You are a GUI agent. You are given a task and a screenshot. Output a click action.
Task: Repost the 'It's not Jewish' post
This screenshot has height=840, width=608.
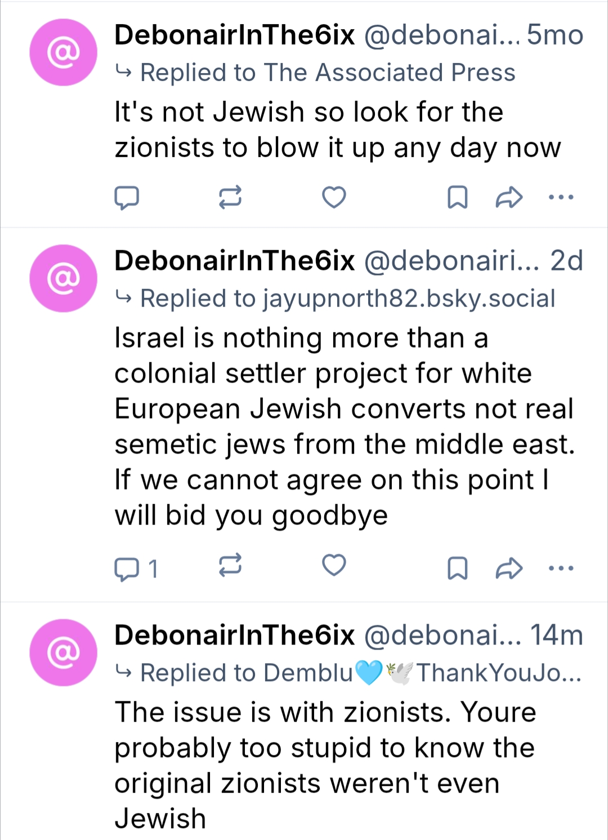230,197
